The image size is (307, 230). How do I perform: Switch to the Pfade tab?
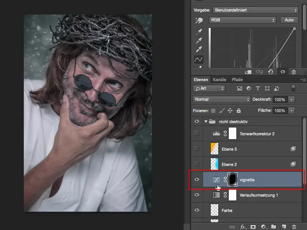point(237,80)
